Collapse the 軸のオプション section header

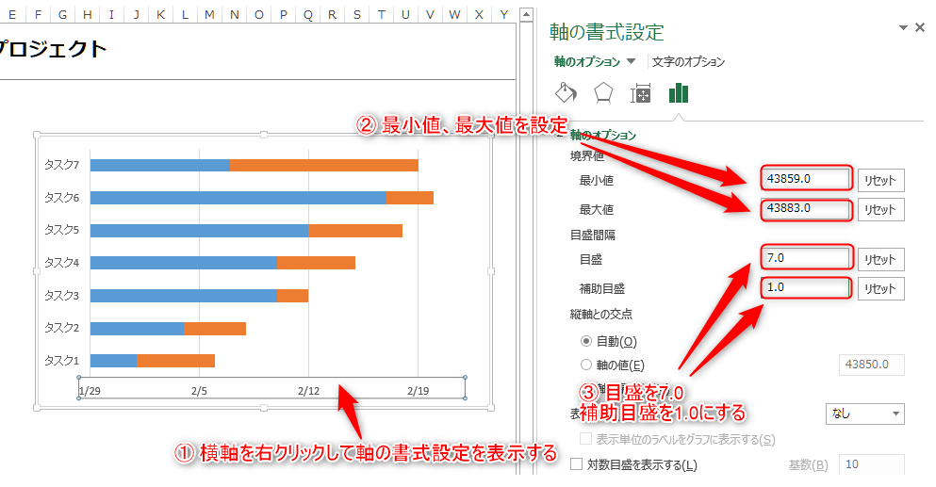(609, 135)
